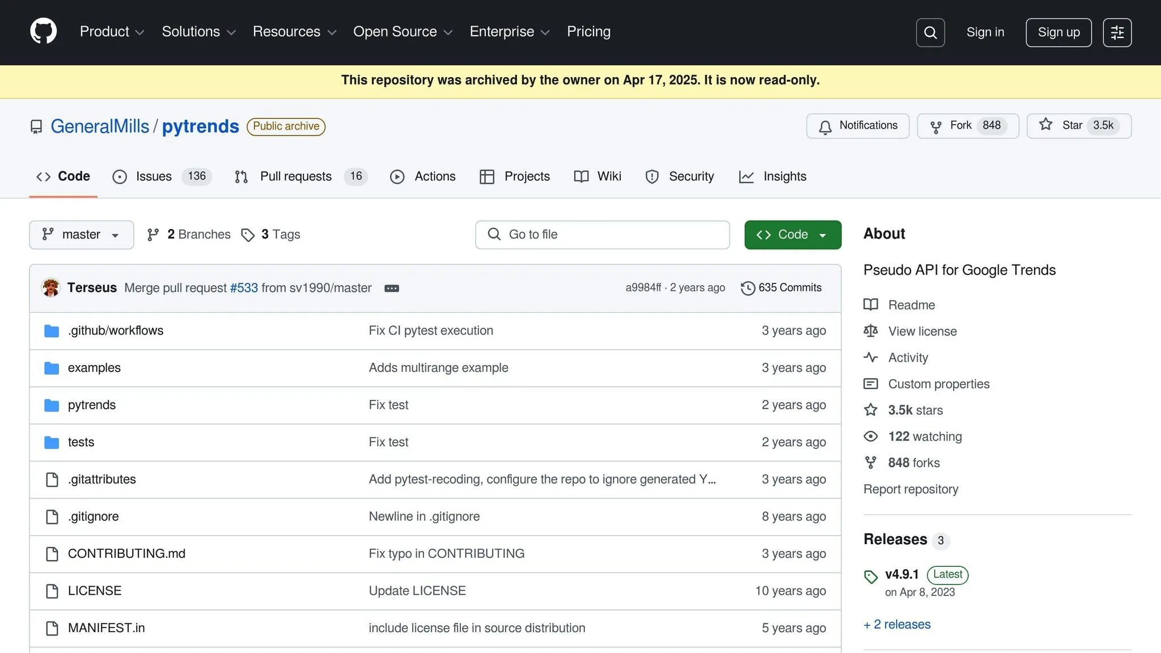
Task: Click the Sign up button
Action: 1058,32
